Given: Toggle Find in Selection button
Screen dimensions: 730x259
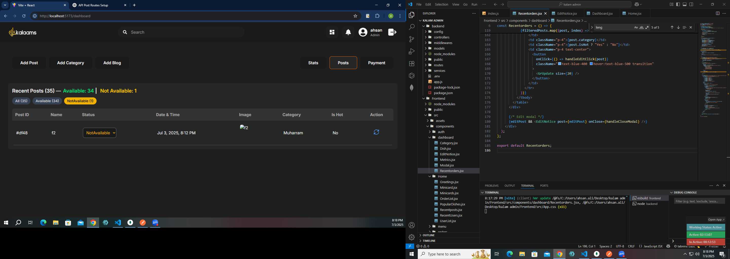Looking at the screenshot, I should [x=684, y=27].
